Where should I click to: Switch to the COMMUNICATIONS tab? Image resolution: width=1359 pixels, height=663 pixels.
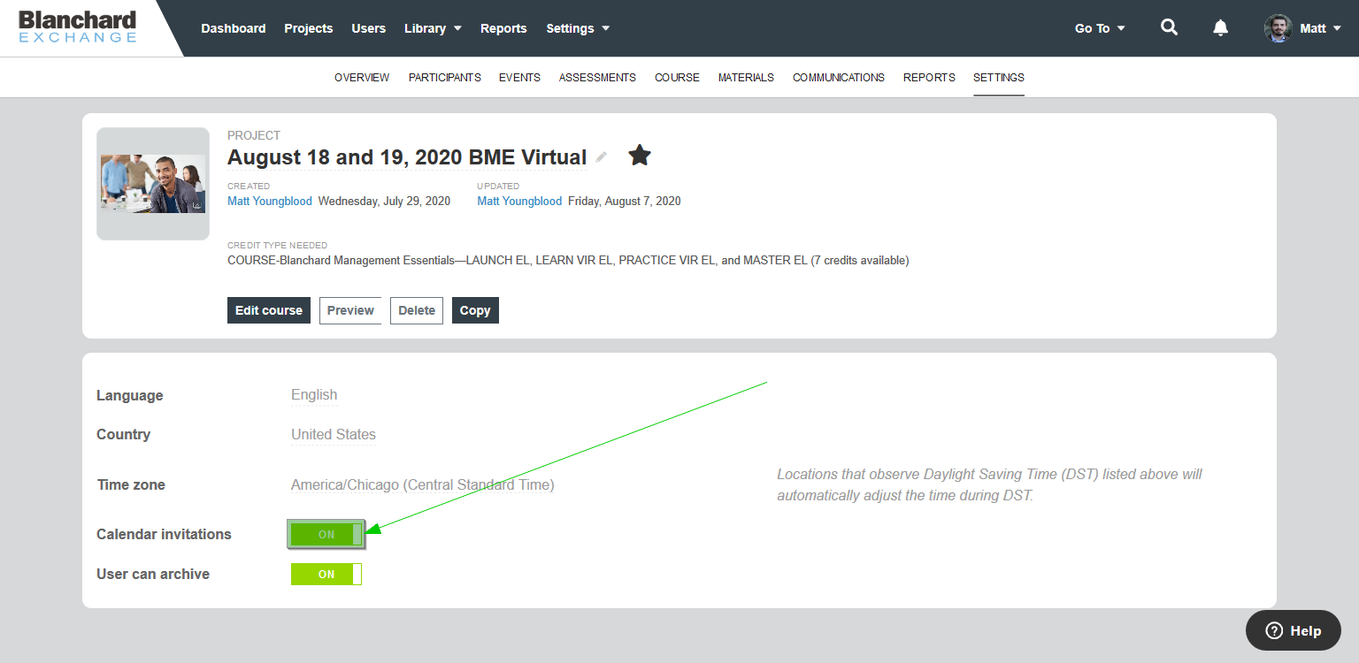tap(839, 78)
